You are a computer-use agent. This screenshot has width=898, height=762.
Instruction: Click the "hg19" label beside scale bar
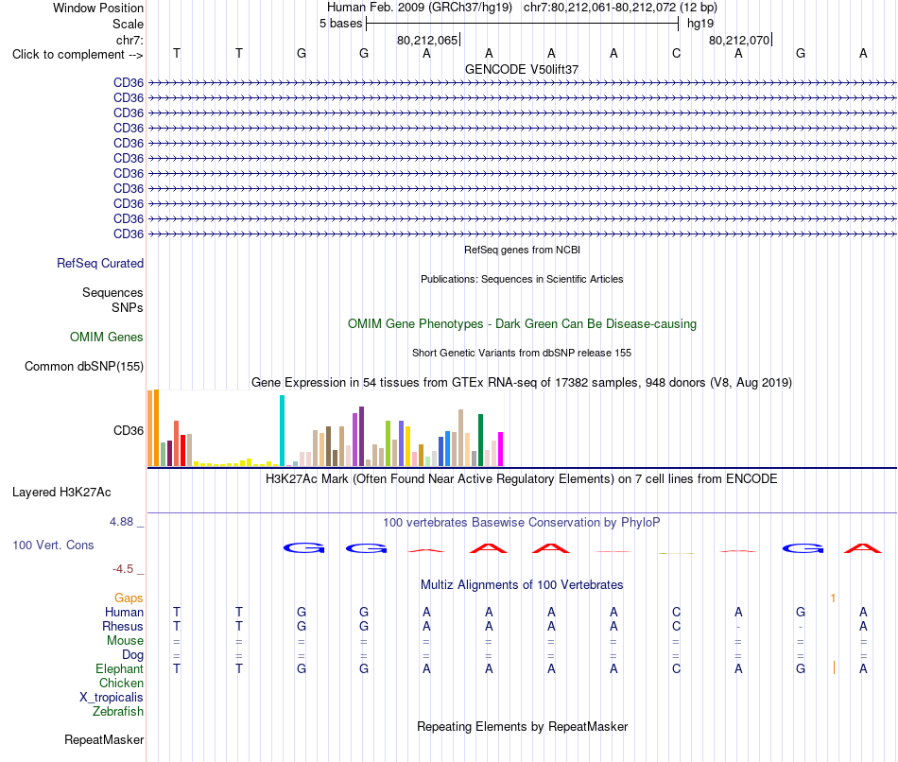[700, 24]
